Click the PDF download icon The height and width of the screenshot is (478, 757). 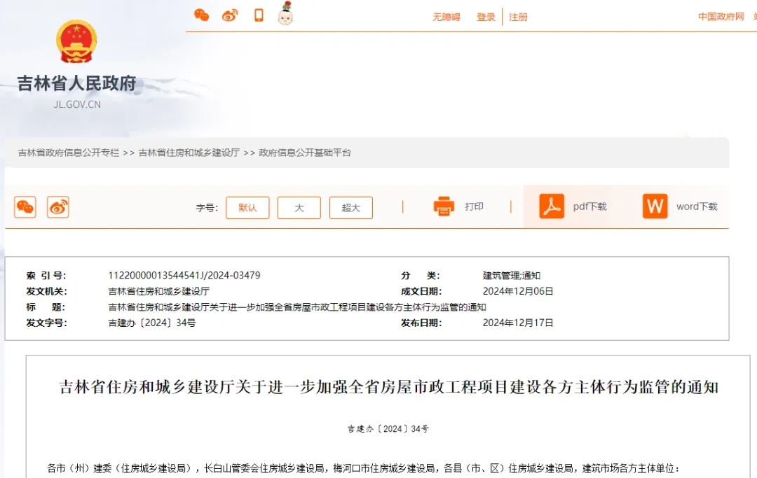coord(552,206)
